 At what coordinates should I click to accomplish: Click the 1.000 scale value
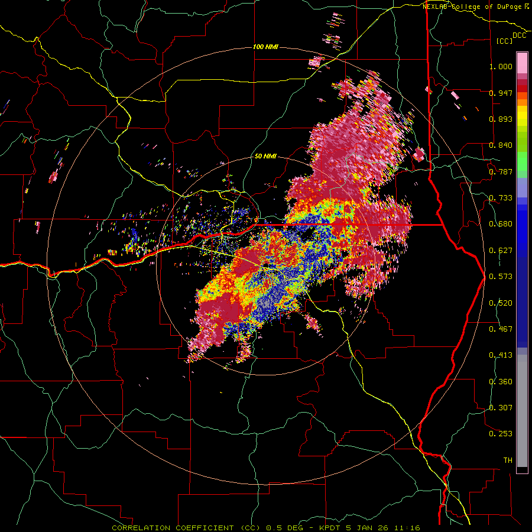pos(501,66)
